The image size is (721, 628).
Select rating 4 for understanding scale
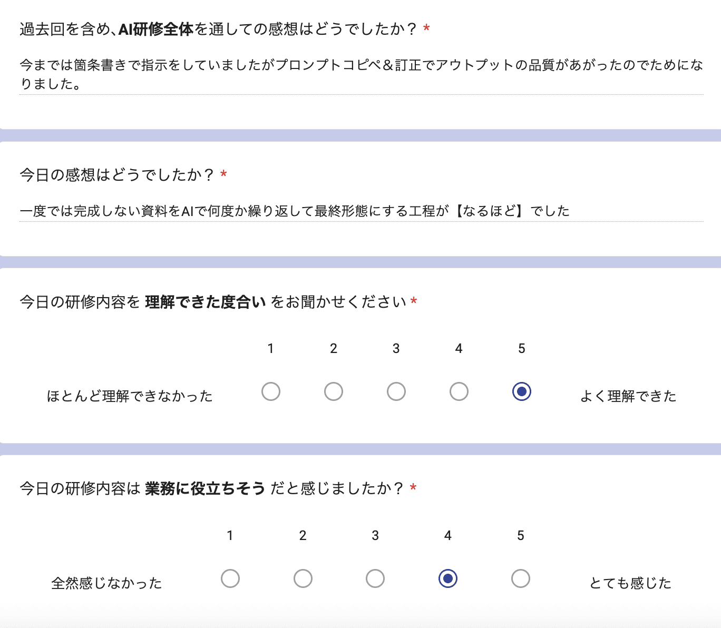pos(459,391)
